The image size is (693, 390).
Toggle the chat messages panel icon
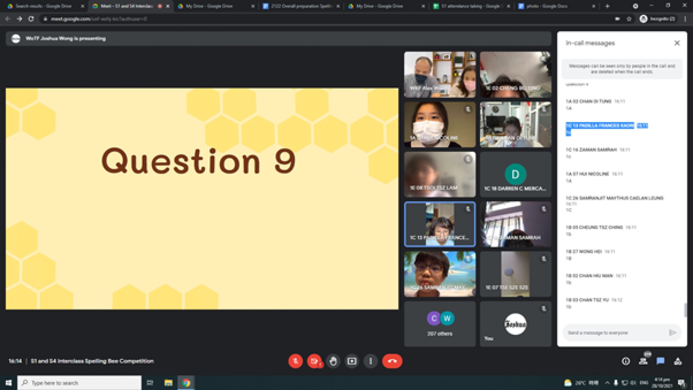pos(661,361)
